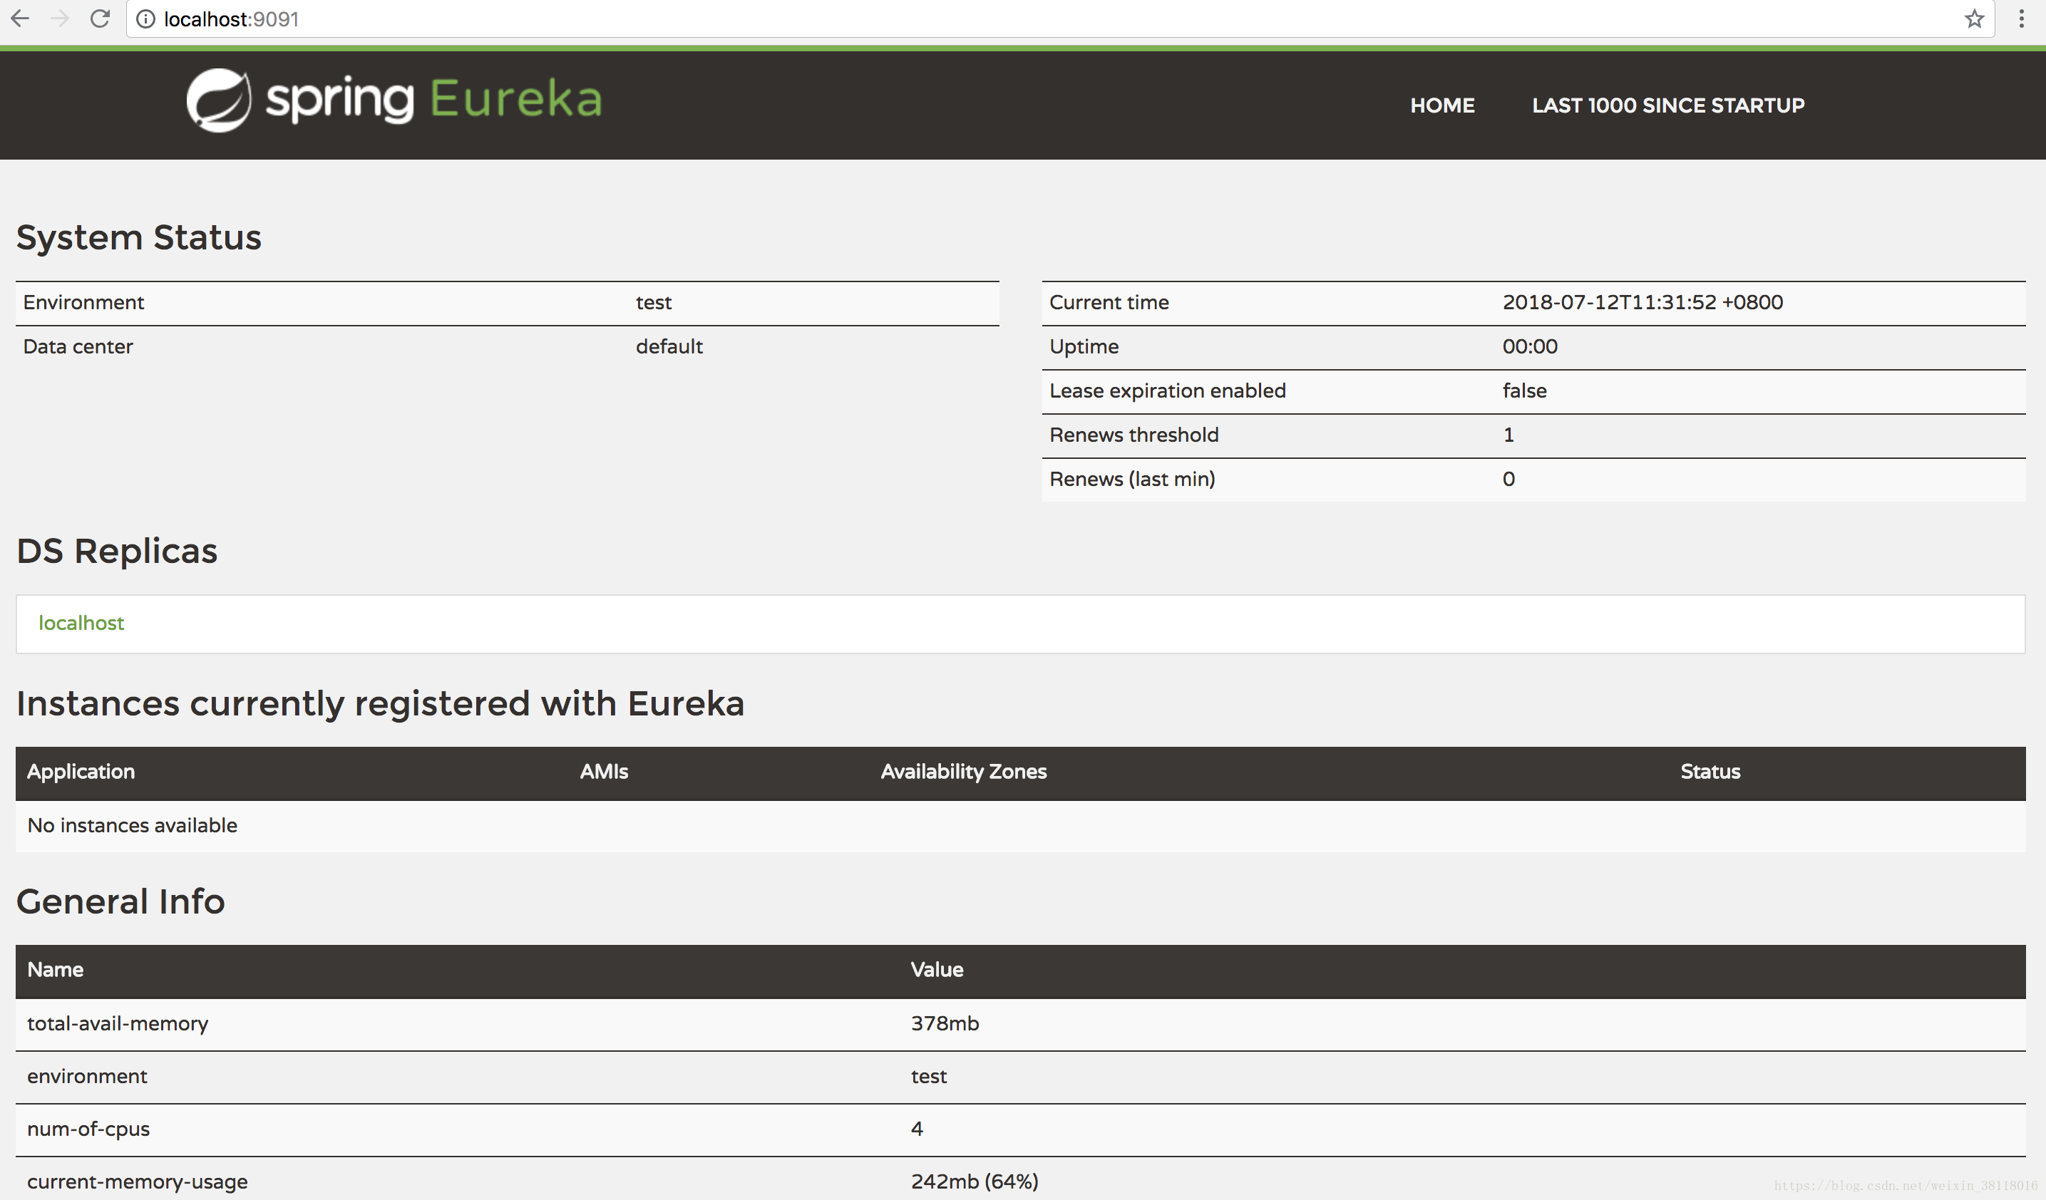Viewport: 2046px width, 1200px height.
Task: Open the HOME navigation item
Action: tap(1442, 105)
